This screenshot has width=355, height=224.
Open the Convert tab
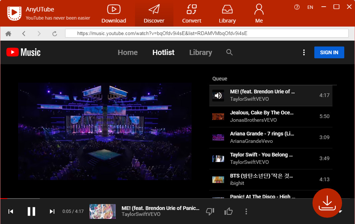(x=192, y=14)
